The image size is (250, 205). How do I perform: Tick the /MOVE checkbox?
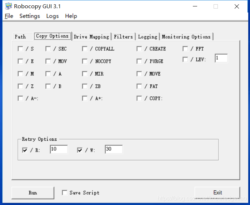[139, 74]
